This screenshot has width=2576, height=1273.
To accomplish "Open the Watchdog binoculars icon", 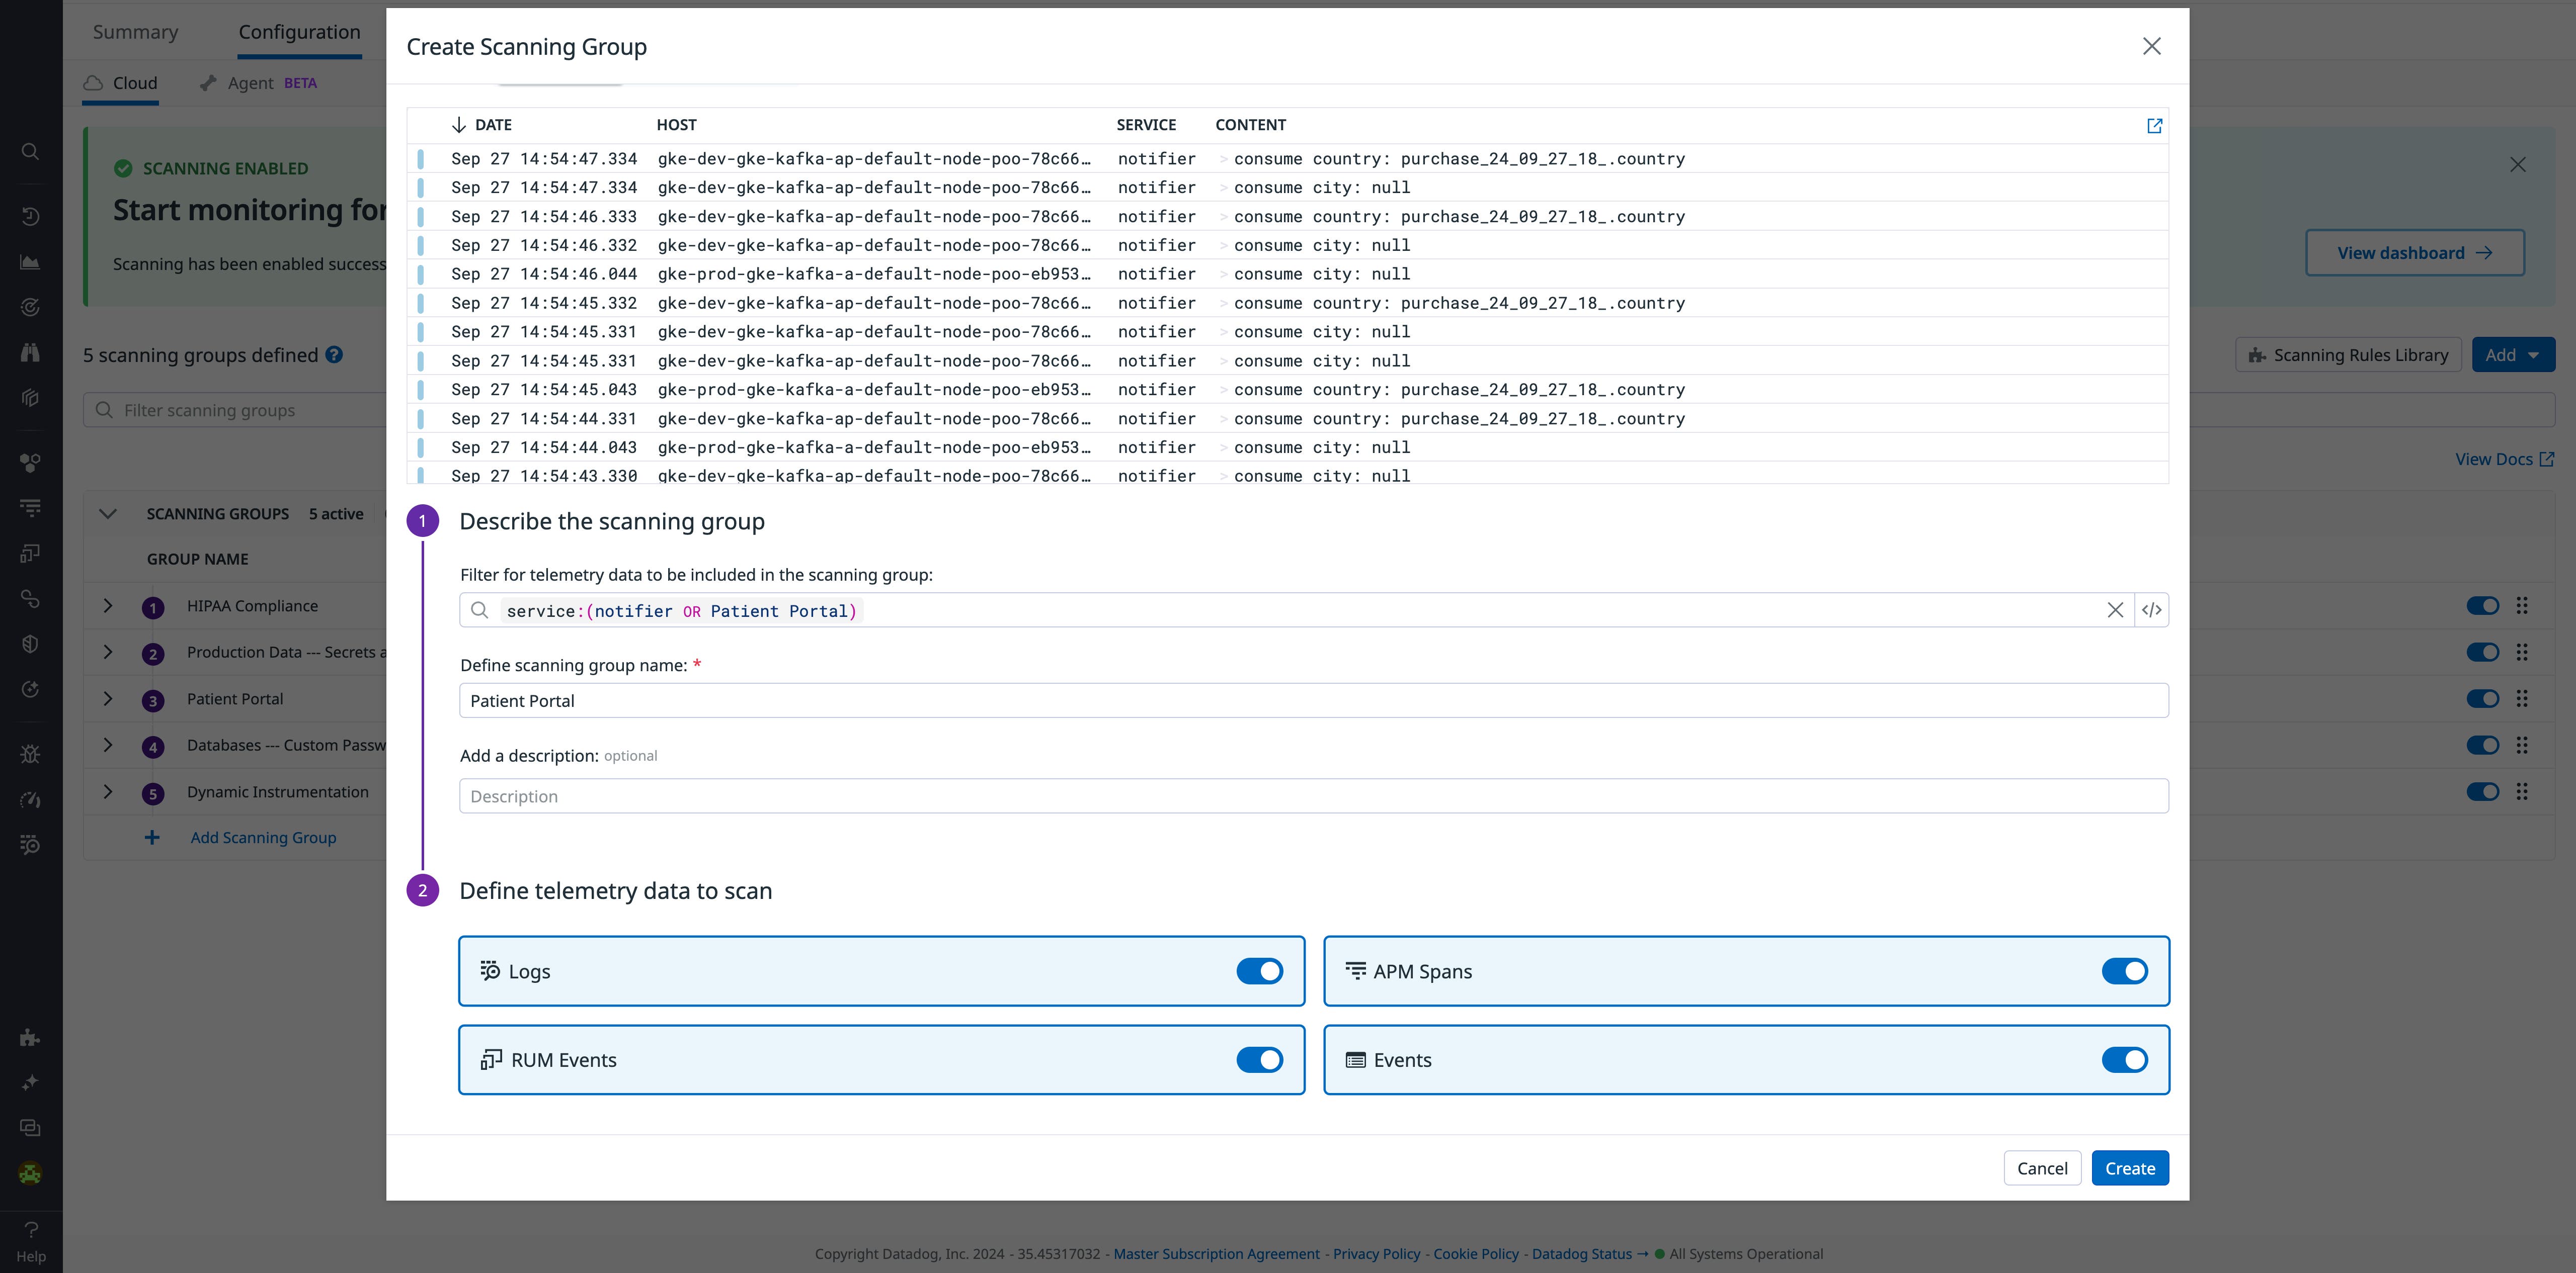I will click(30, 352).
